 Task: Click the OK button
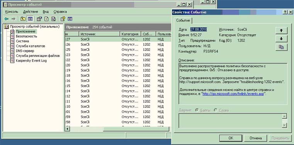[231, 138]
